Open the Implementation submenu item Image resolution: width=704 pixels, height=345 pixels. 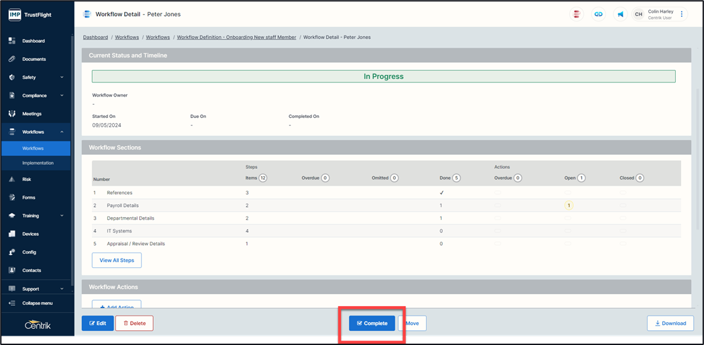pos(38,163)
